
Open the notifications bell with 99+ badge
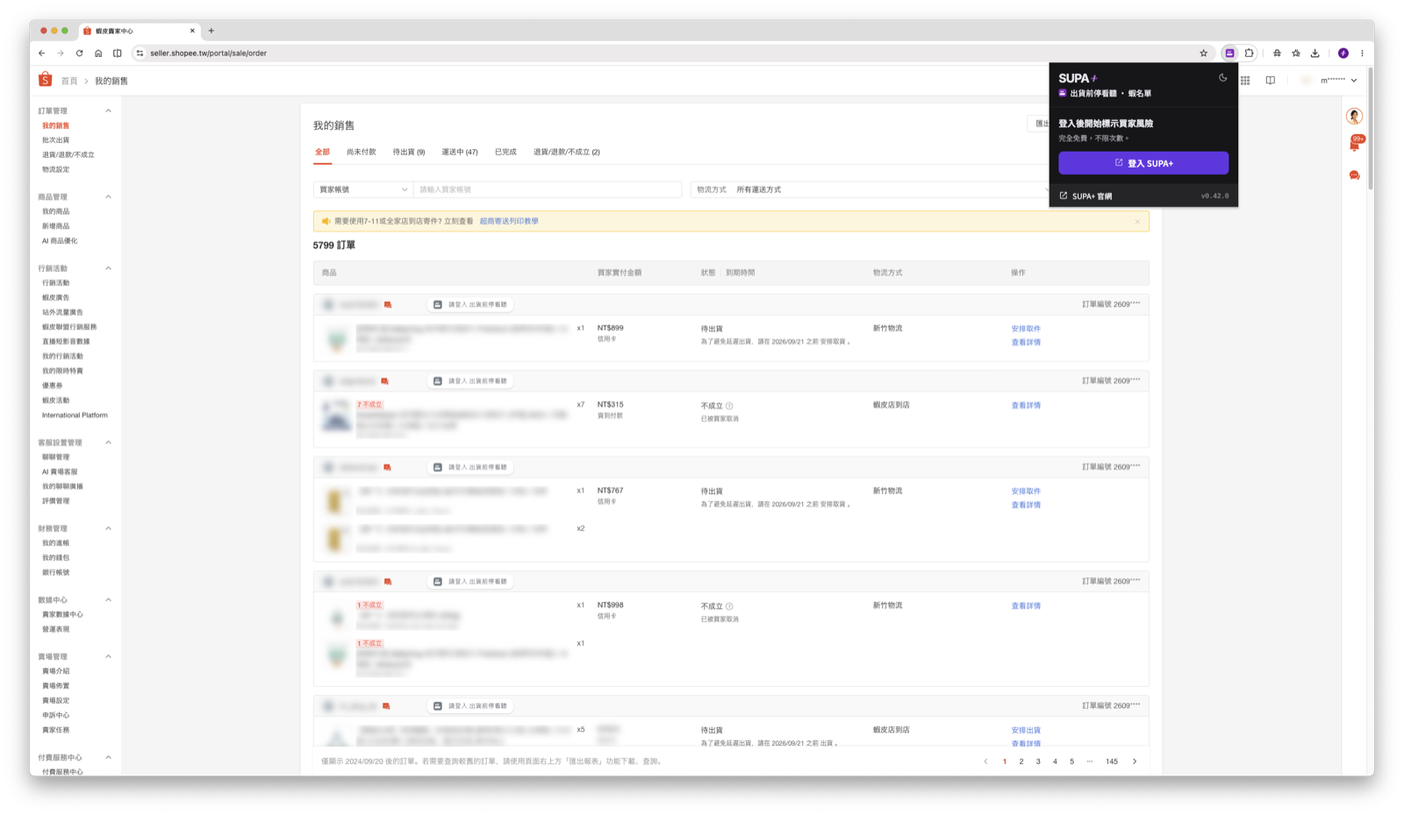[1355, 145]
